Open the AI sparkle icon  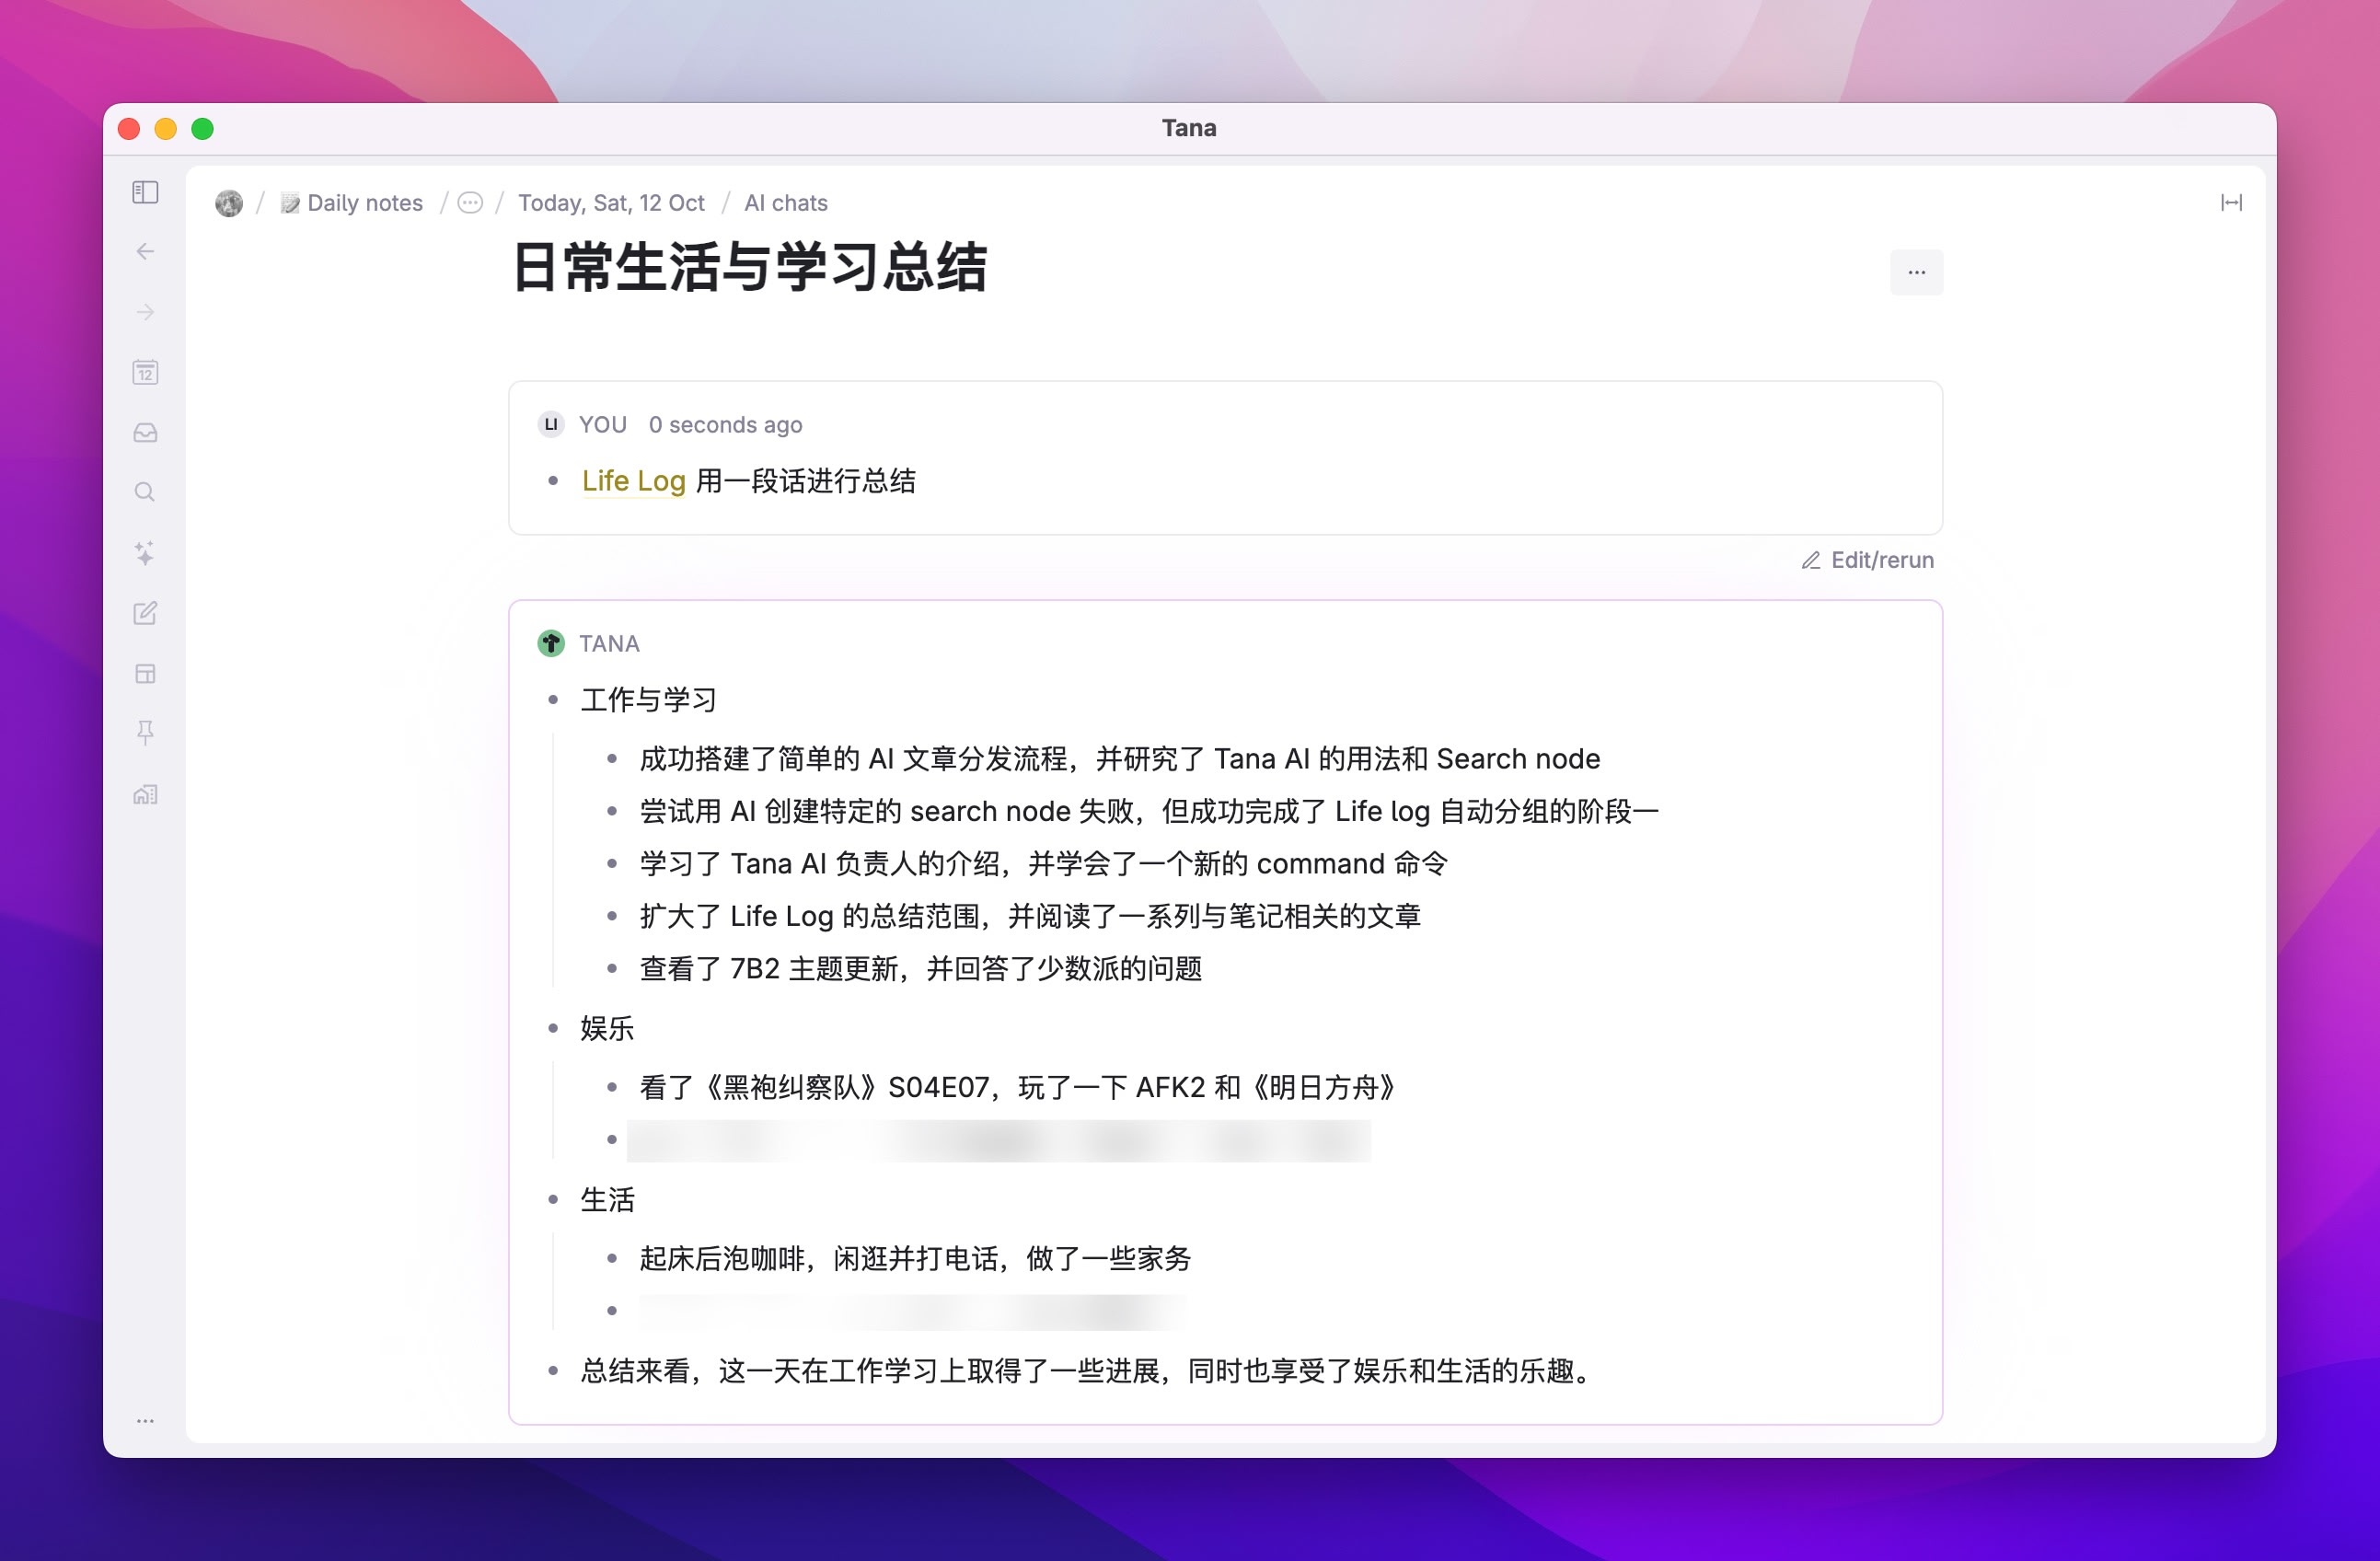pos(145,553)
